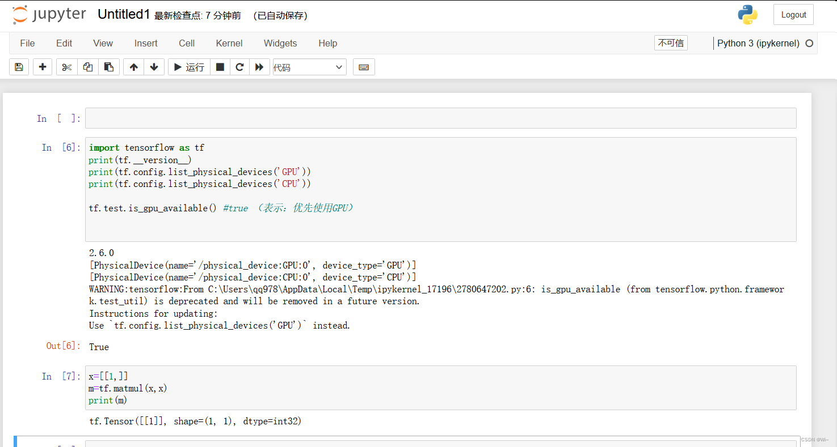Rename the notebook title Untitled1

point(124,15)
